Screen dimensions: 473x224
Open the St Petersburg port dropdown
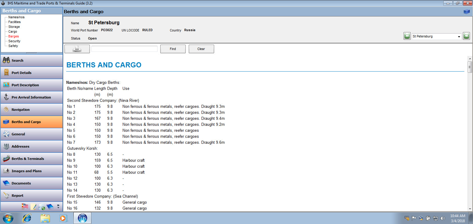(x=459, y=37)
